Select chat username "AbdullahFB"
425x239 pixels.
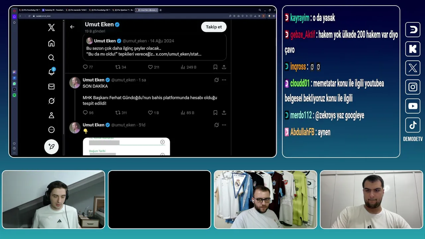(302, 132)
